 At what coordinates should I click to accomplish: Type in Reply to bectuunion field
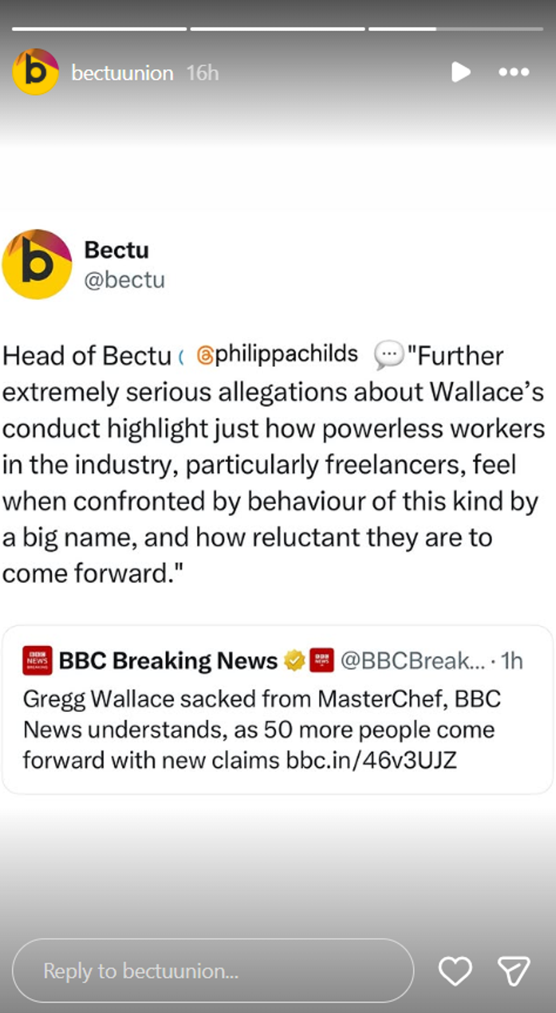click(213, 970)
